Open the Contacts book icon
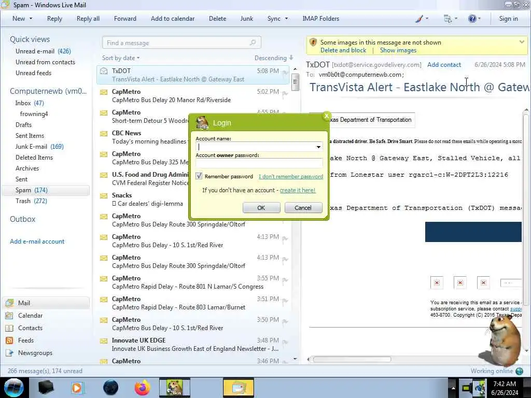The width and height of the screenshot is (531, 398). 9,328
